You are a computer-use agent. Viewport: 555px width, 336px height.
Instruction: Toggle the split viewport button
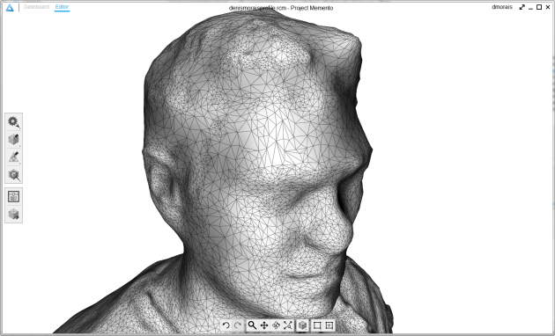pyautogui.click(x=329, y=325)
